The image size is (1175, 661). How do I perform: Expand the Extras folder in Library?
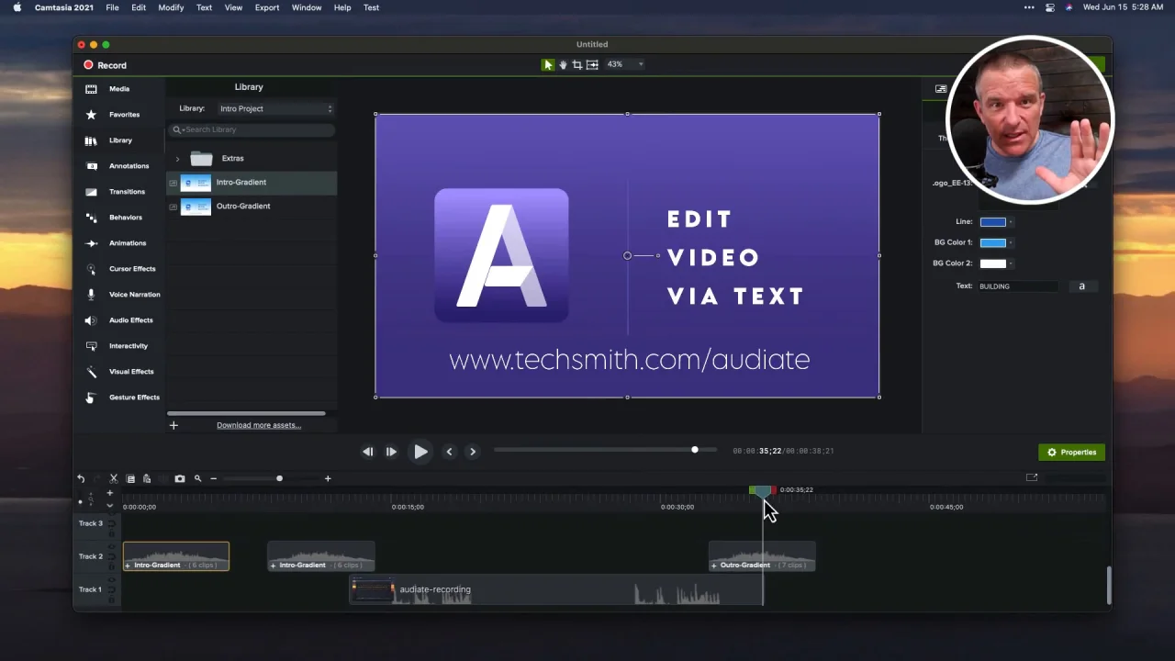(x=177, y=159)
